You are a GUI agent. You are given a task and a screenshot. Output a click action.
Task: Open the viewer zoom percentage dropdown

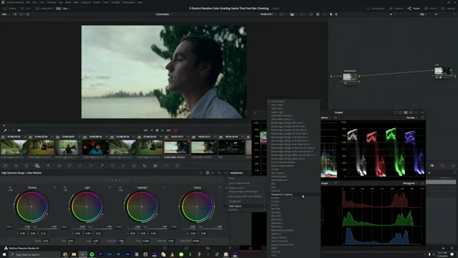point(5,14)
